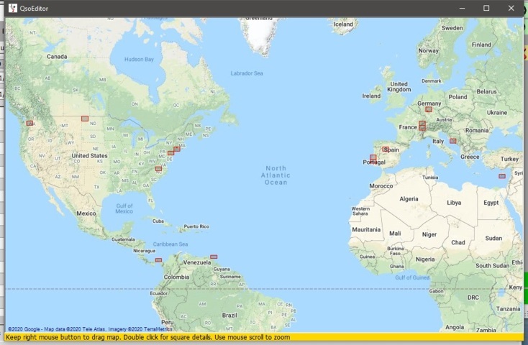Click the "Nigeria" country label

[x=425, y=259]
